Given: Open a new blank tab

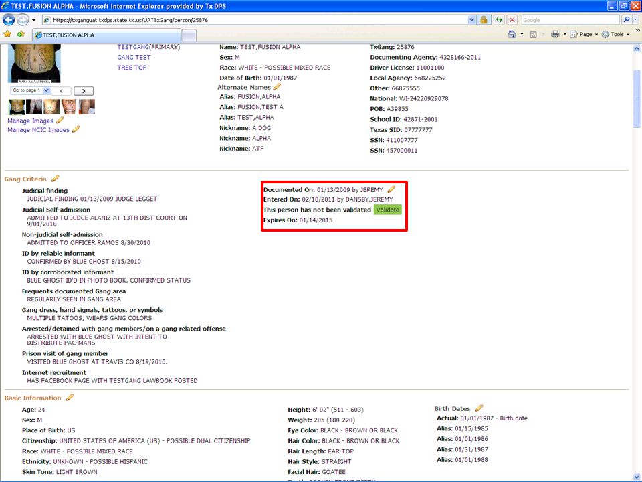Looking at the screenshot, I should [x=189, y=35].
